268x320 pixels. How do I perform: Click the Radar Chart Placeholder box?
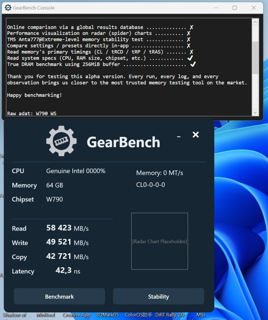pos(160,241)
